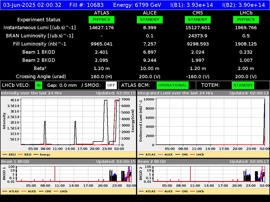Click ALICE Beta* value 10.00 m
Screen dimensions: 270x202
[x=150, y=68]
